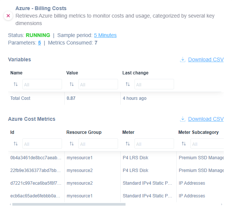Click the Azure - Billing Costs title
This screenshot has width=232, height=212.
[x=41, y=8]
